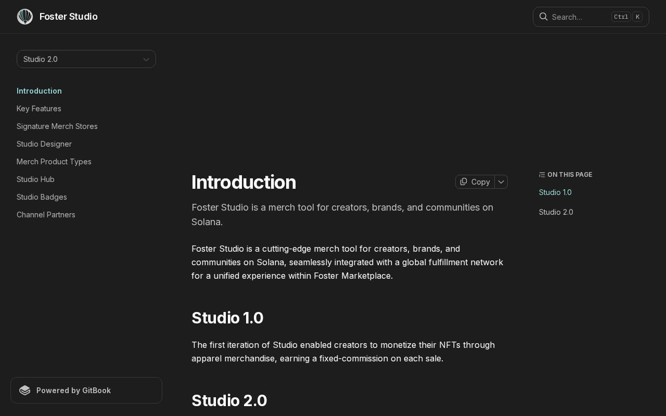Click the version selector chevron arrow

coord(146,59)
